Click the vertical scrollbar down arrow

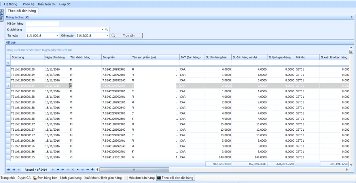click(351, 165)
